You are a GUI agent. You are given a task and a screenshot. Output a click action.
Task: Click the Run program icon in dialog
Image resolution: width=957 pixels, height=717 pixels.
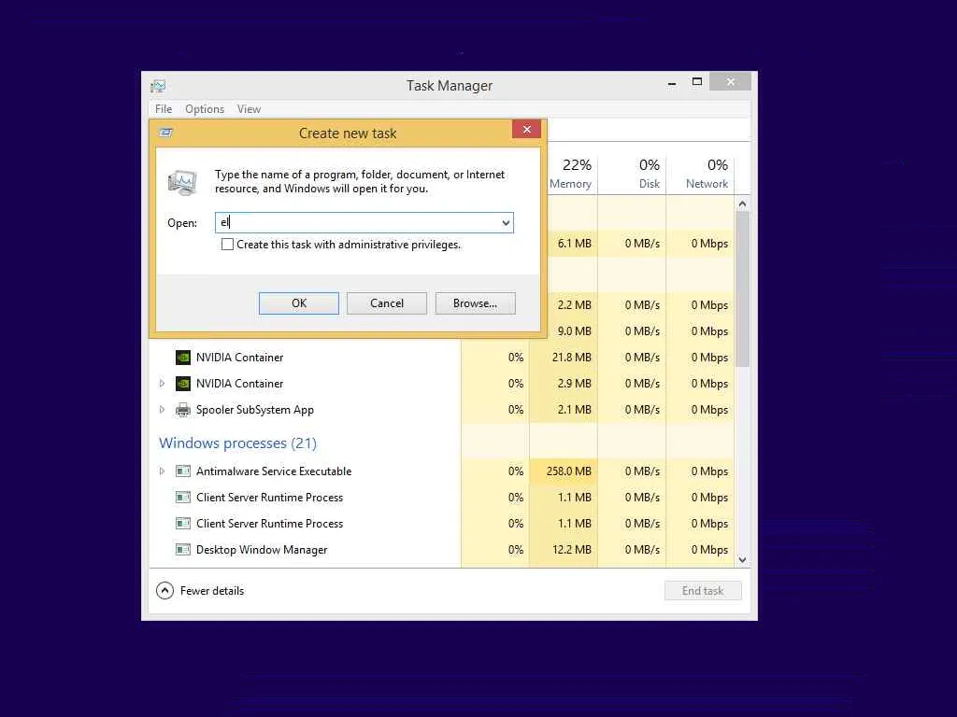pyautogui.click(x=182, y=182)
